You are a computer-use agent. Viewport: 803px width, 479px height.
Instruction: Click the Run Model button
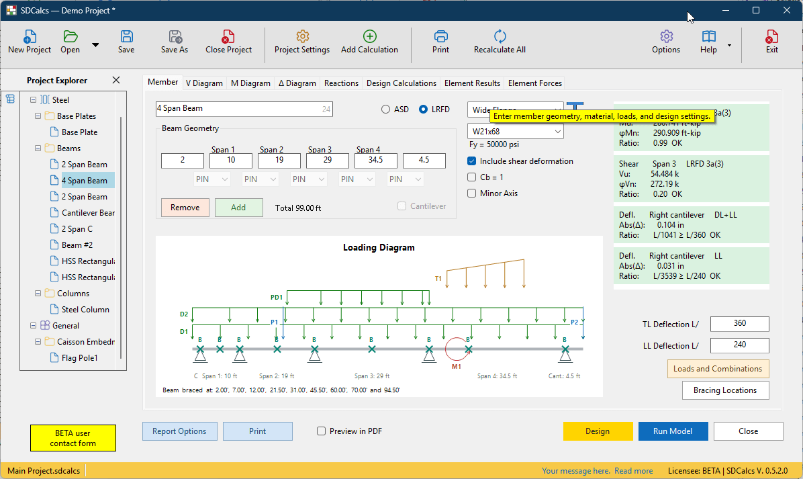pyautogui.click(x=673, y=431)
